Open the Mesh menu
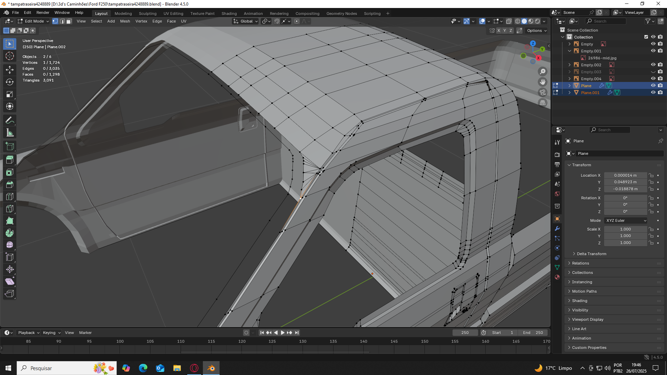 125,21
